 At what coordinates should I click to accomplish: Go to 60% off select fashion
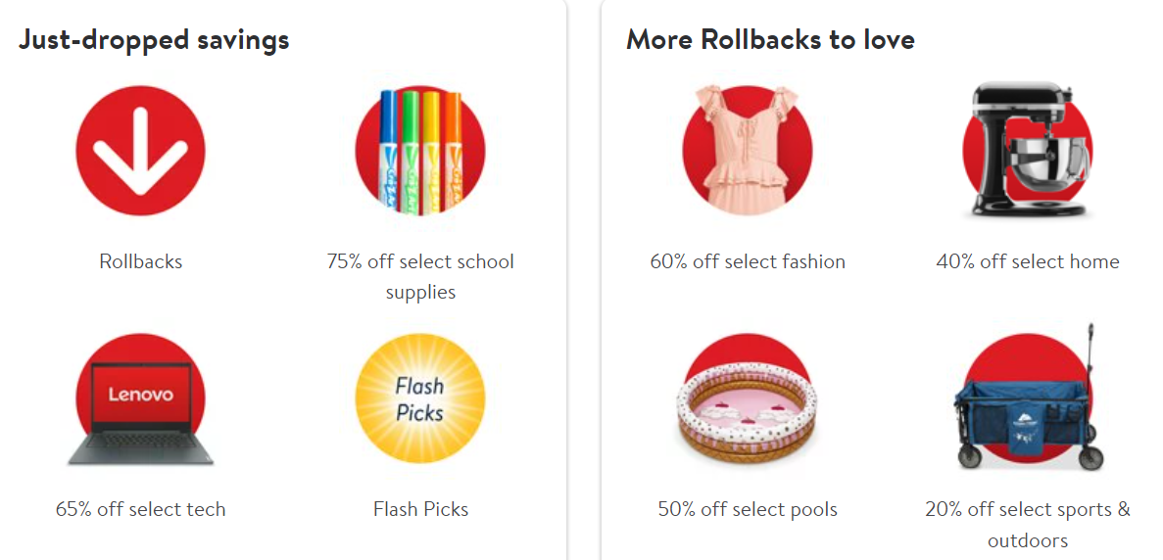point(748,261)
